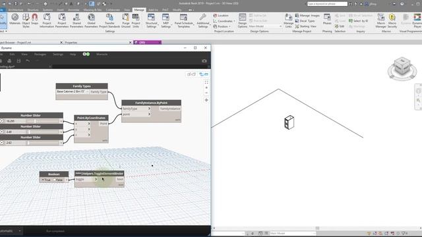This screenshot has width=422, height=237.
Task: Open Shared Parameters
Action: tap(76, 20)
